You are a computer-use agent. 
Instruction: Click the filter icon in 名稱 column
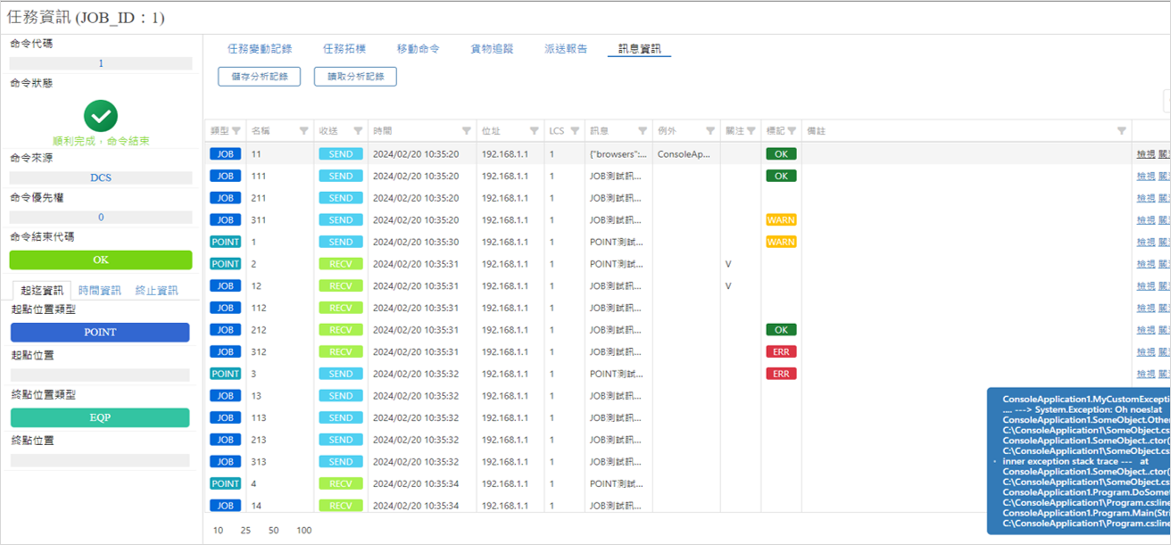(x=303, y=131)
